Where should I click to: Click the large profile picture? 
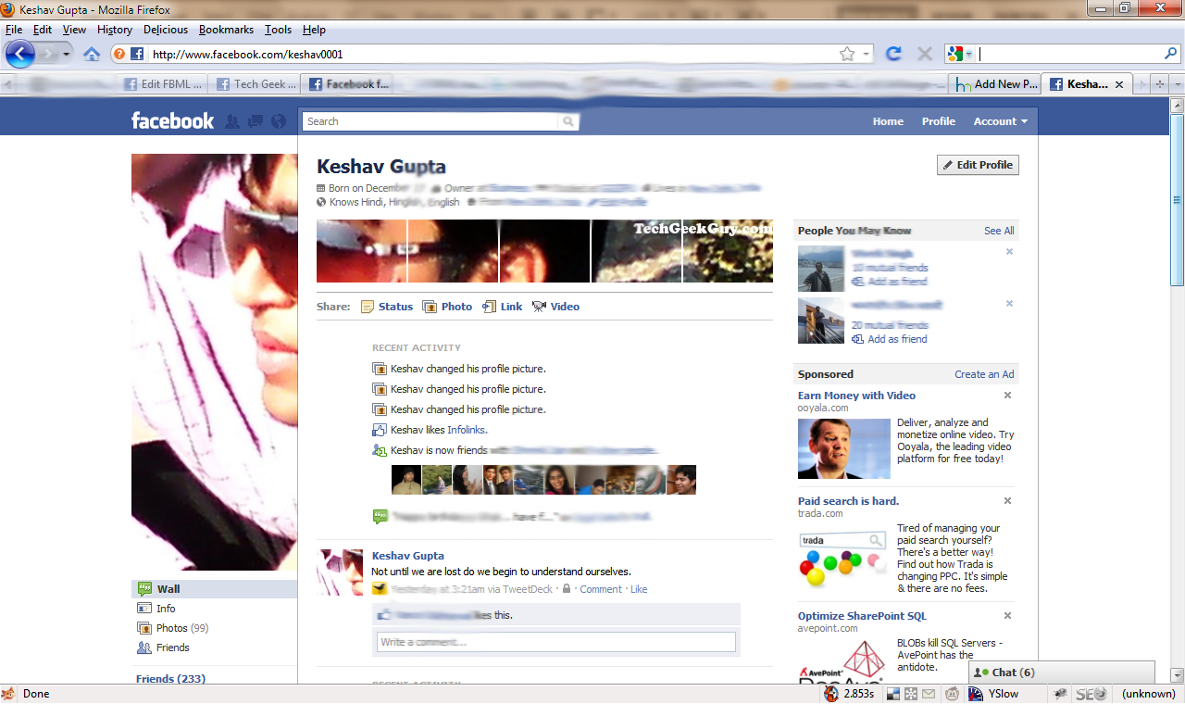pos(214,362)
